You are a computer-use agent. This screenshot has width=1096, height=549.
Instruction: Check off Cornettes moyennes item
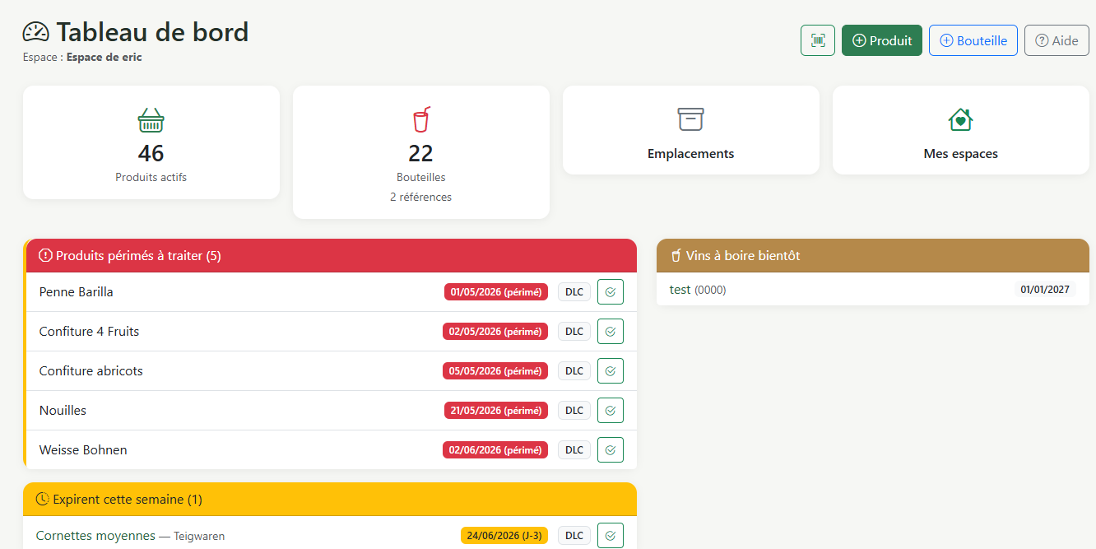tap(611, 536)
